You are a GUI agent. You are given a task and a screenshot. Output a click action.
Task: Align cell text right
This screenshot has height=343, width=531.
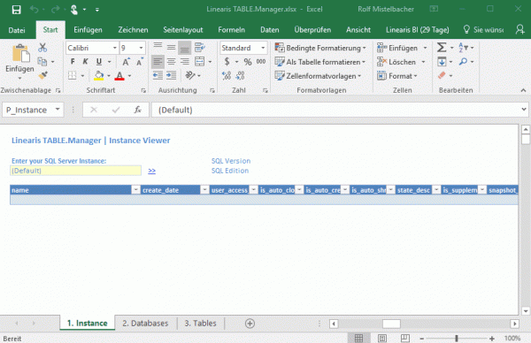pos(185,62)
